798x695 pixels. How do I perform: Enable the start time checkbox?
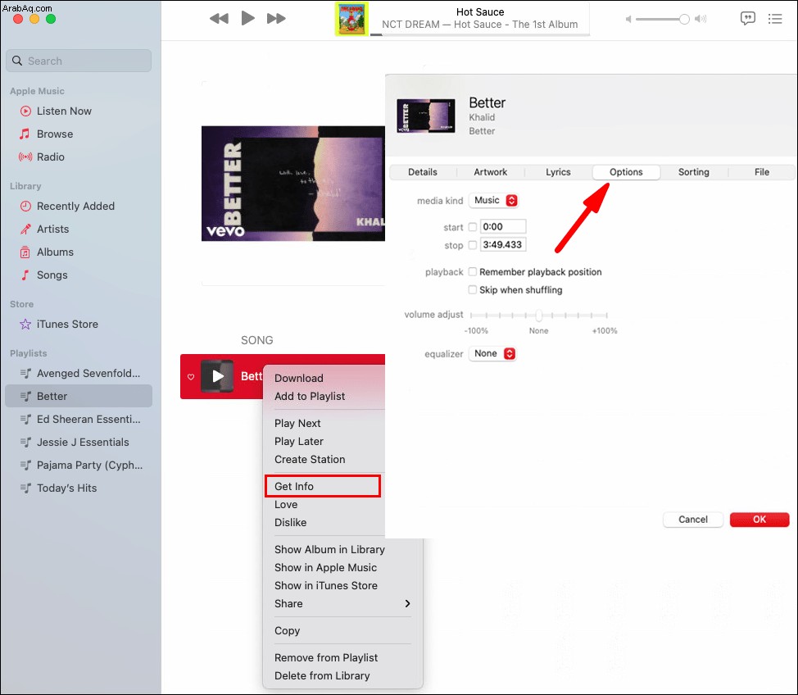click(472, 226)
